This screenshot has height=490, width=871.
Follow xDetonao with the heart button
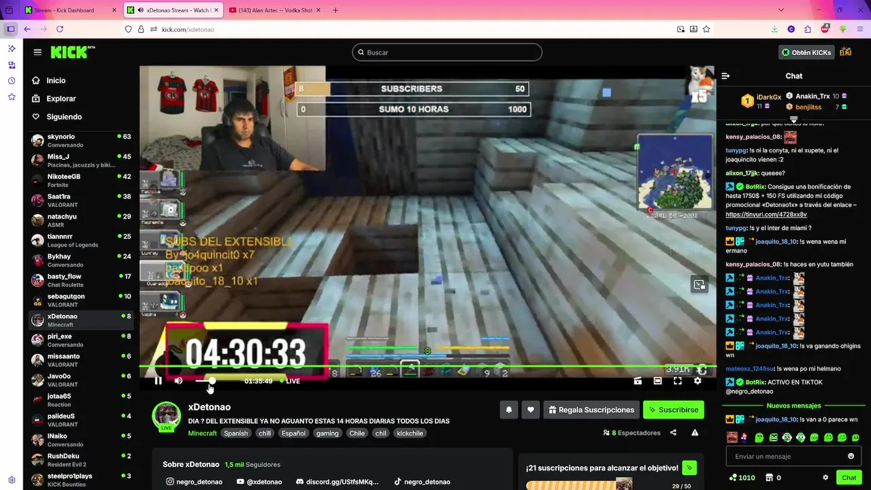click(531, 410)
